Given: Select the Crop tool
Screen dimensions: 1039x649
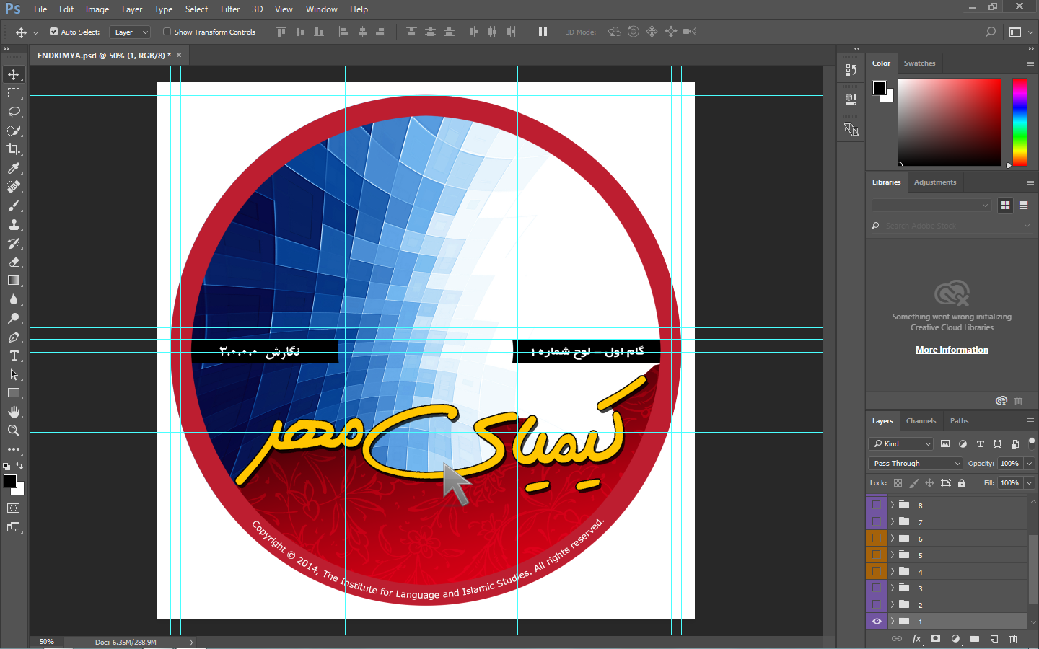Looking at the screenshot, I should click(14, 149).
